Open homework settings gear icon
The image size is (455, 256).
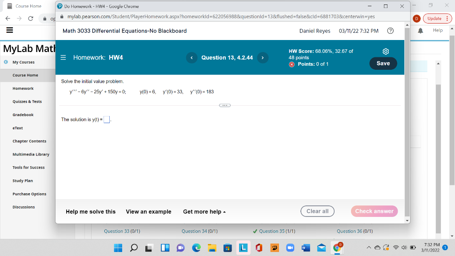tap(386, 52)
